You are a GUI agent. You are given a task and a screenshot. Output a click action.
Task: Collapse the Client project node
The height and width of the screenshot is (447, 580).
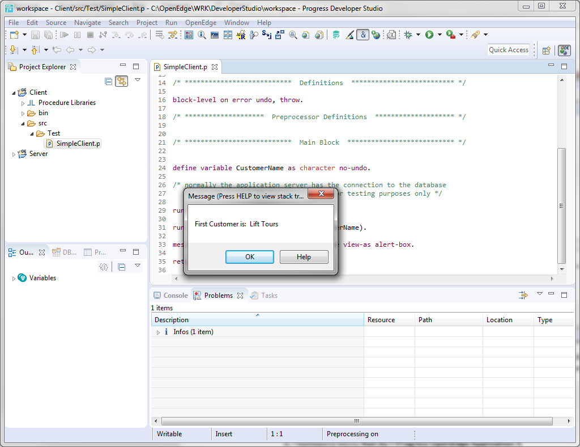click(x=14, y=93)
